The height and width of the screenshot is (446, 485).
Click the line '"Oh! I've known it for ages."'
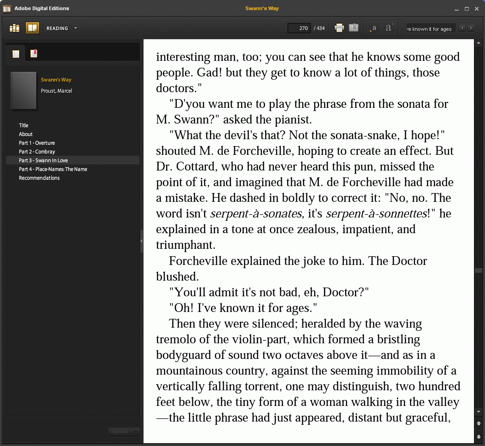[x=243, y=308]
